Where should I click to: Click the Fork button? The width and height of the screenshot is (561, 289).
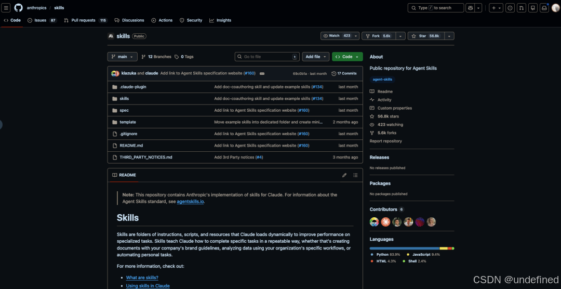pos(379,36)
